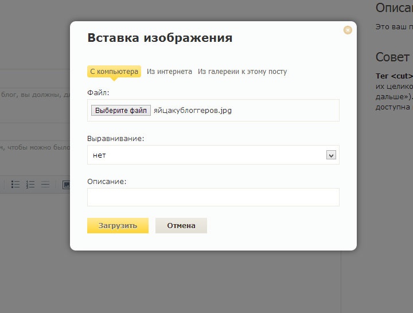This screenshot has height=313, width=413.
Task: Click the 'Выберите файл' button
Action: pos(121,110)
